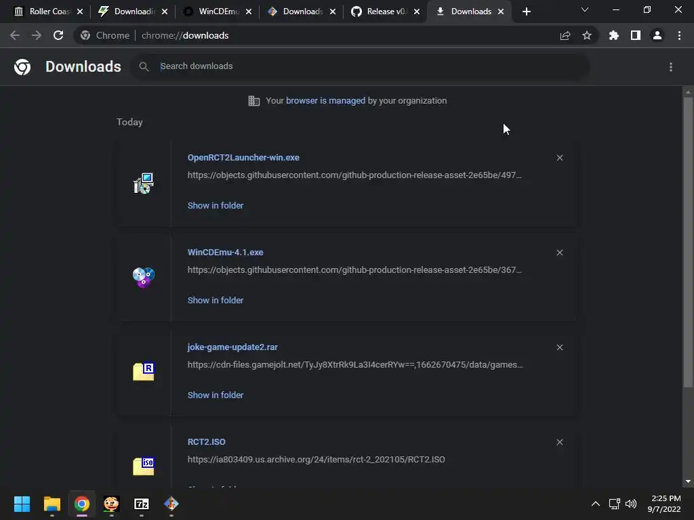
Task: Click the archive.org RCT2.ISO source URL
Action: pyautogui.click(x=317, y=460)
